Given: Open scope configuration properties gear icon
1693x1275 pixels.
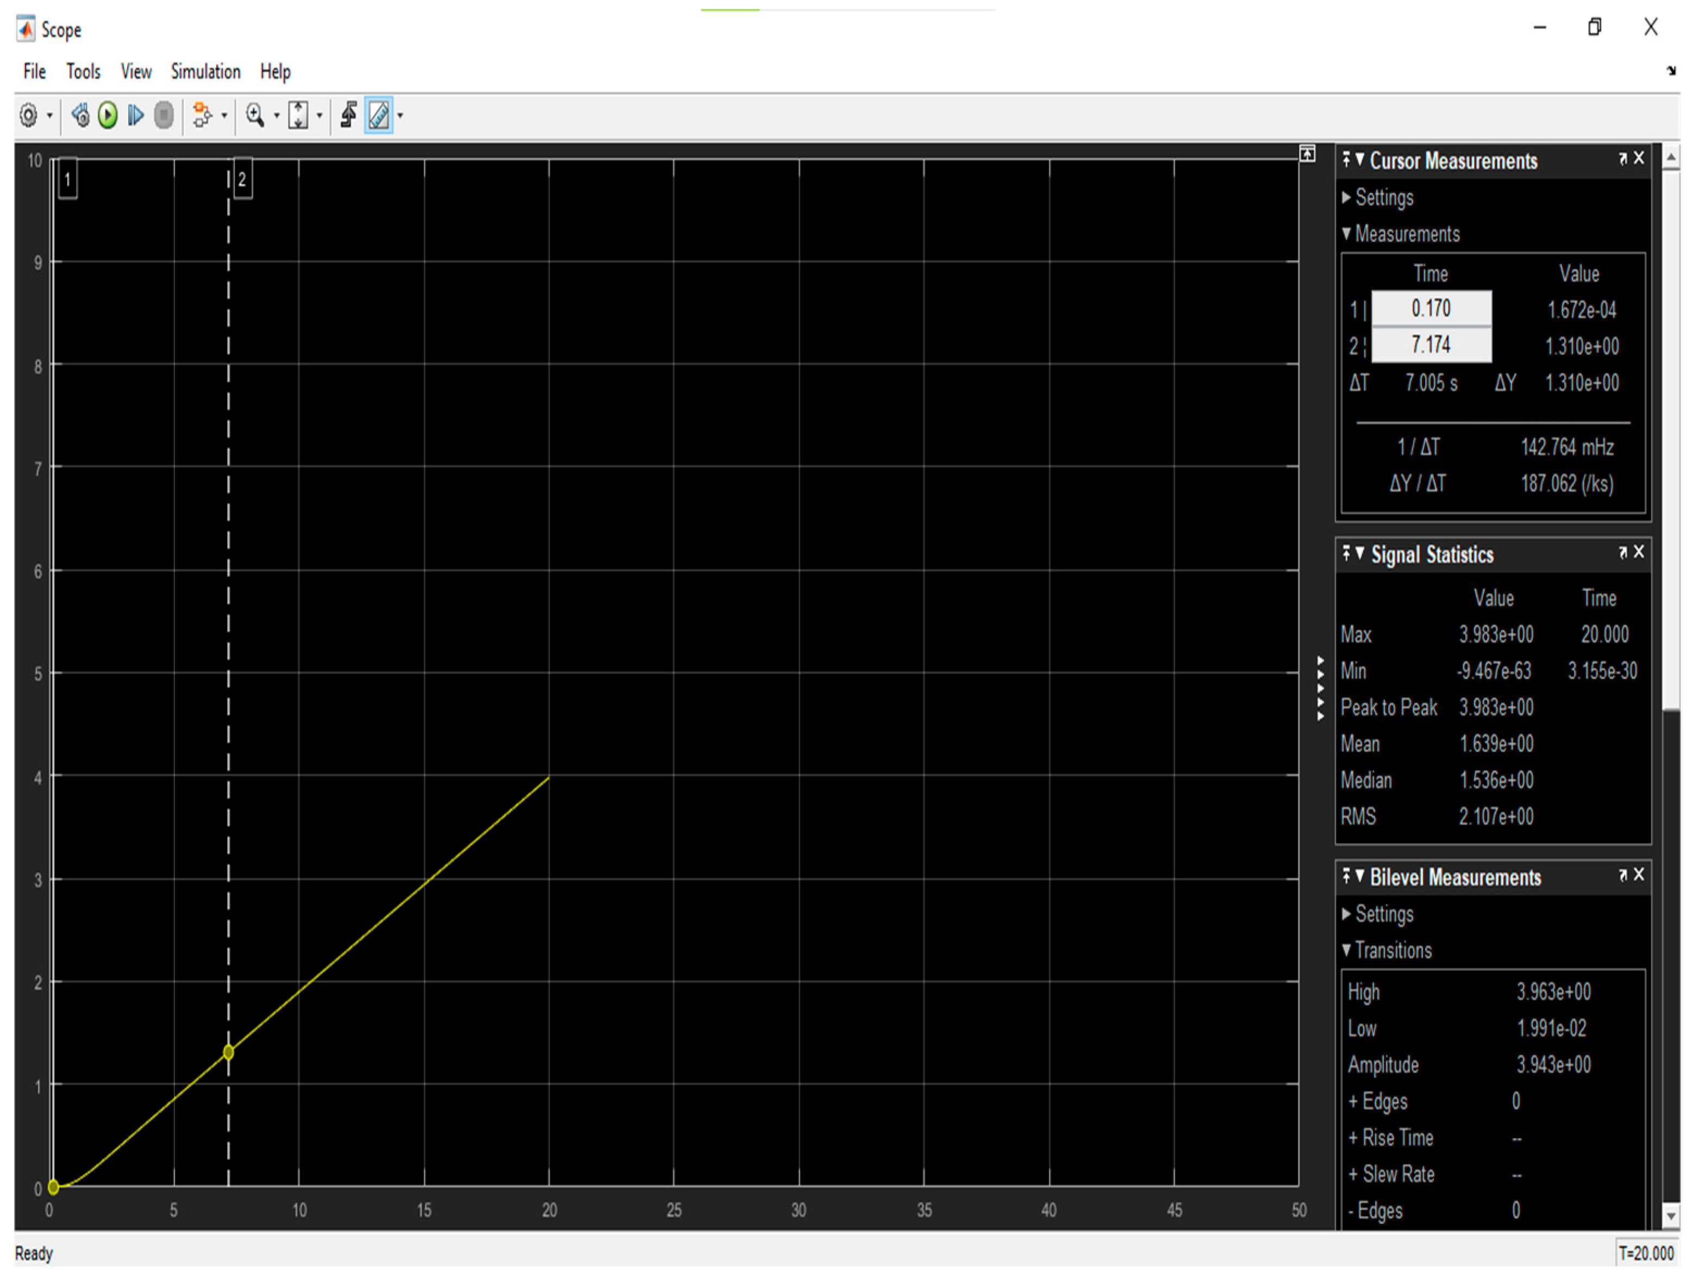Looking at the screenshot, I should pos(28,116).
